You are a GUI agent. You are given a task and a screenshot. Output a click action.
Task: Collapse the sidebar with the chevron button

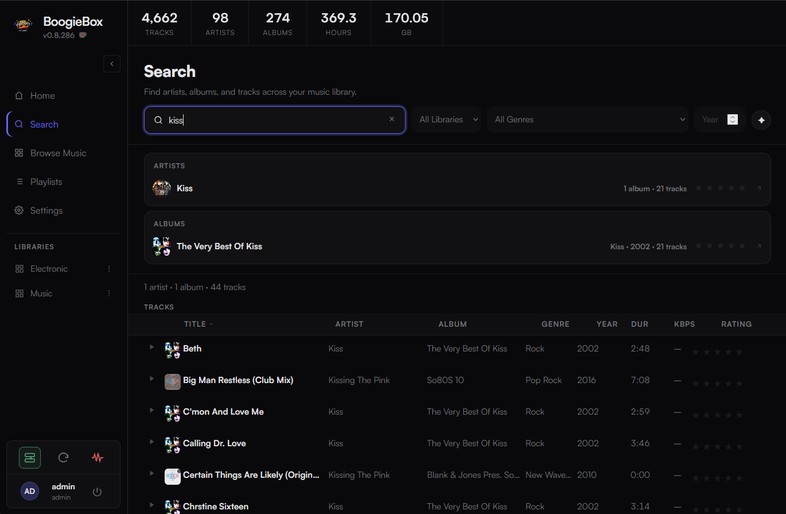[112, 64]
